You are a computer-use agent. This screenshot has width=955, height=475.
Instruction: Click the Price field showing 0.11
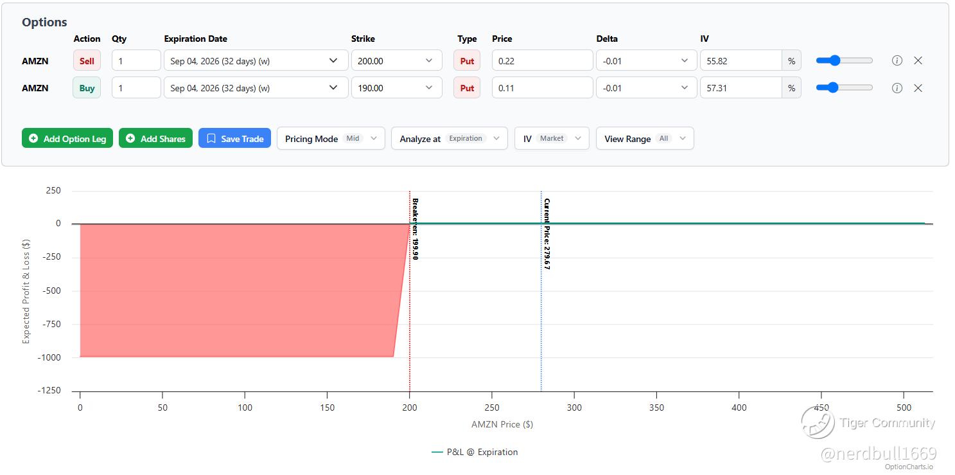click(543, 88)
